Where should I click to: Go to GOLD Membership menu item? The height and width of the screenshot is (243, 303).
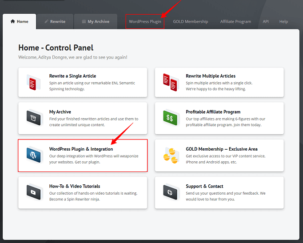191,21
